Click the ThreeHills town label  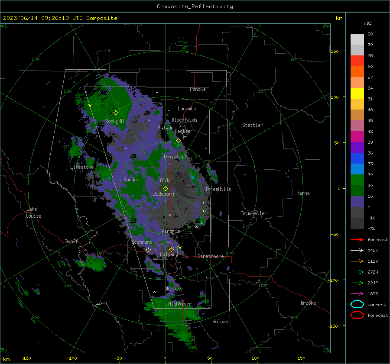point(218,189)
